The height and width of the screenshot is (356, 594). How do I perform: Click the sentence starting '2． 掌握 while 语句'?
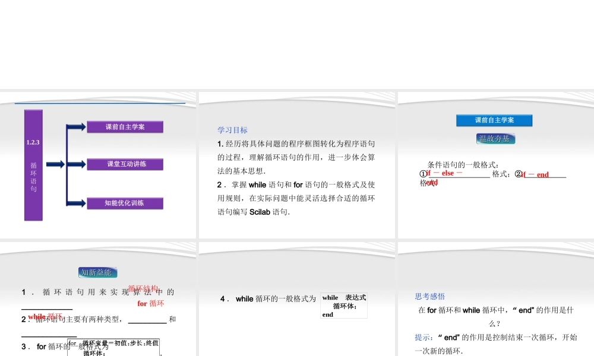coord(296,198)
